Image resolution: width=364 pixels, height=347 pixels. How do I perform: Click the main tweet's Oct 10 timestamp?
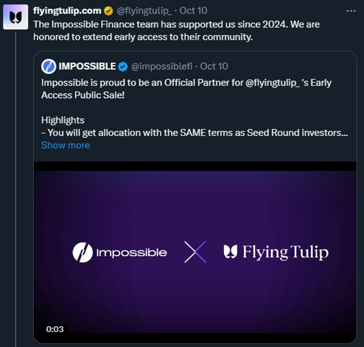tap(193, 10)
